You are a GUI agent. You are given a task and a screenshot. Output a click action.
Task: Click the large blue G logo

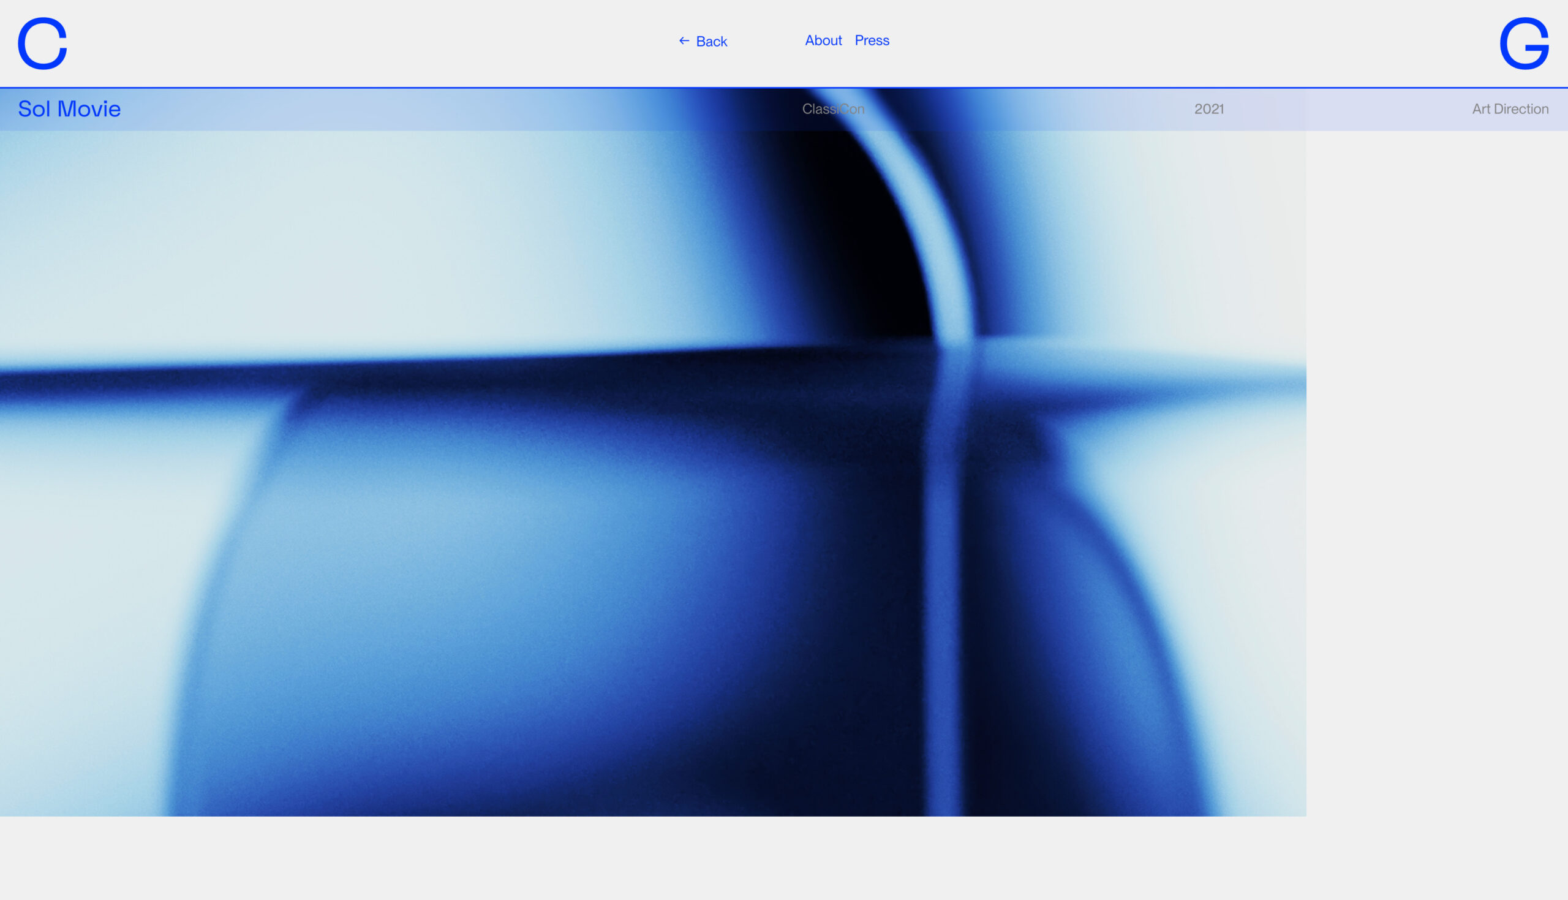pyautogui.click(x=1523, y=43)
